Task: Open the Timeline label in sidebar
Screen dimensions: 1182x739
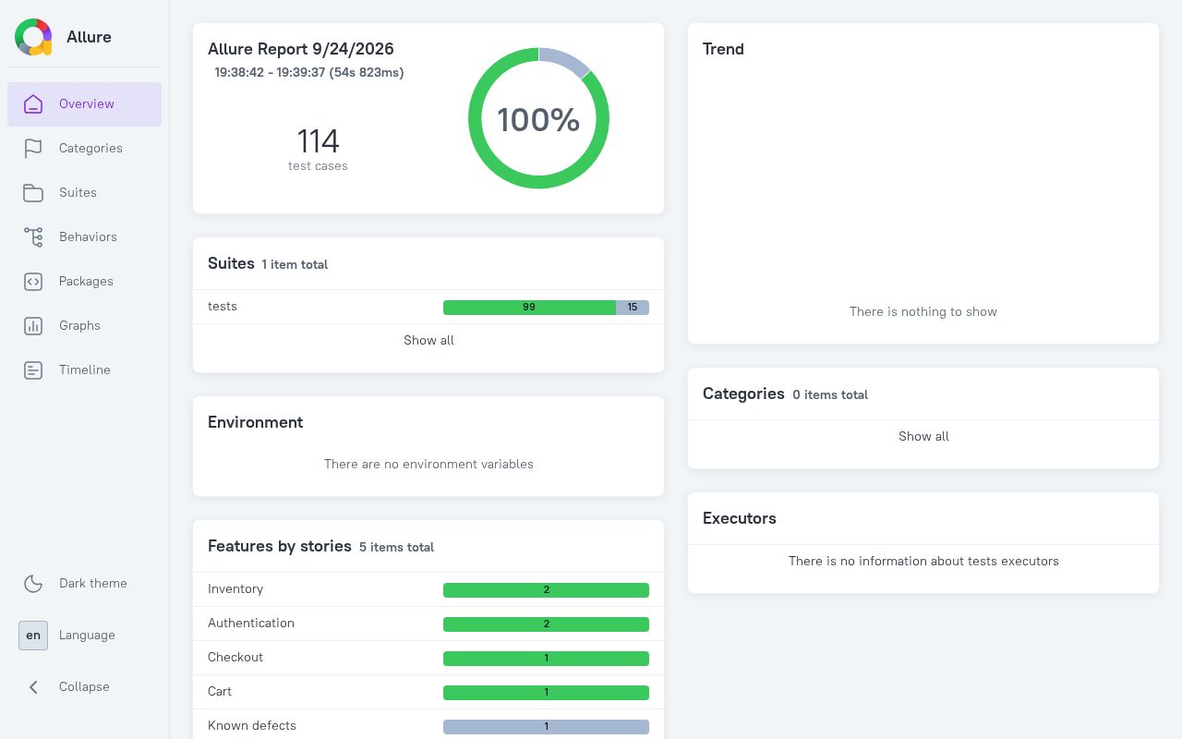Action: 85,370
